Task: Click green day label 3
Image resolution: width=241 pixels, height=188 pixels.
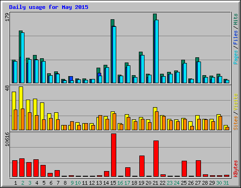Action: click(x=30, y=183)
